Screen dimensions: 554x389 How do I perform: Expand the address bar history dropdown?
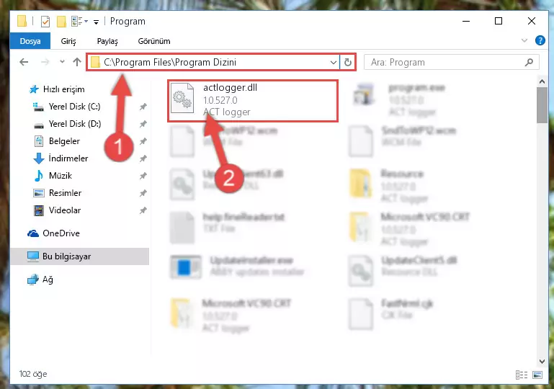point(333,63)
